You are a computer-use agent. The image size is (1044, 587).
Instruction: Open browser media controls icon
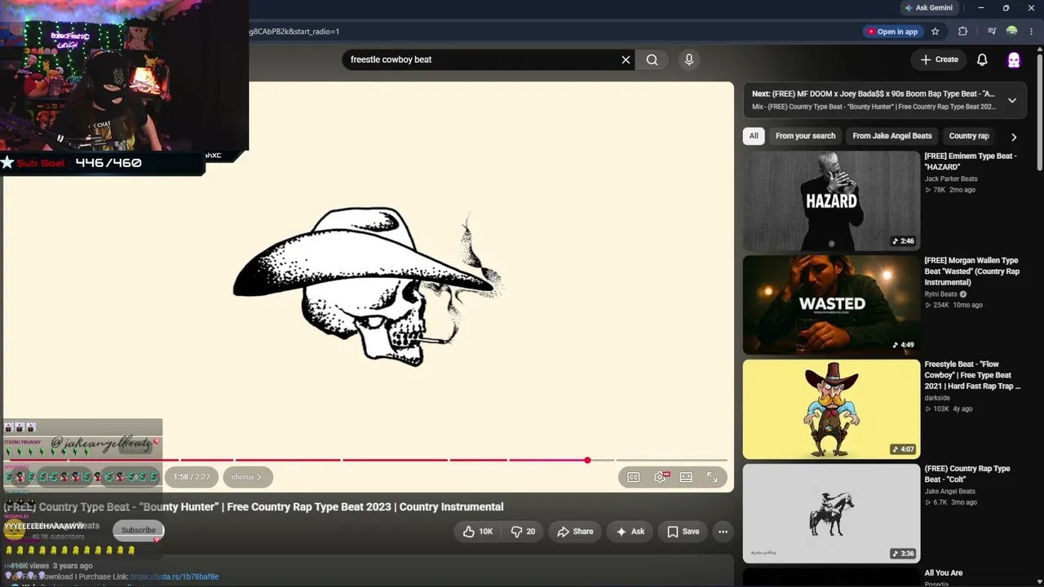pyautogui.click(x=992, y=32)
